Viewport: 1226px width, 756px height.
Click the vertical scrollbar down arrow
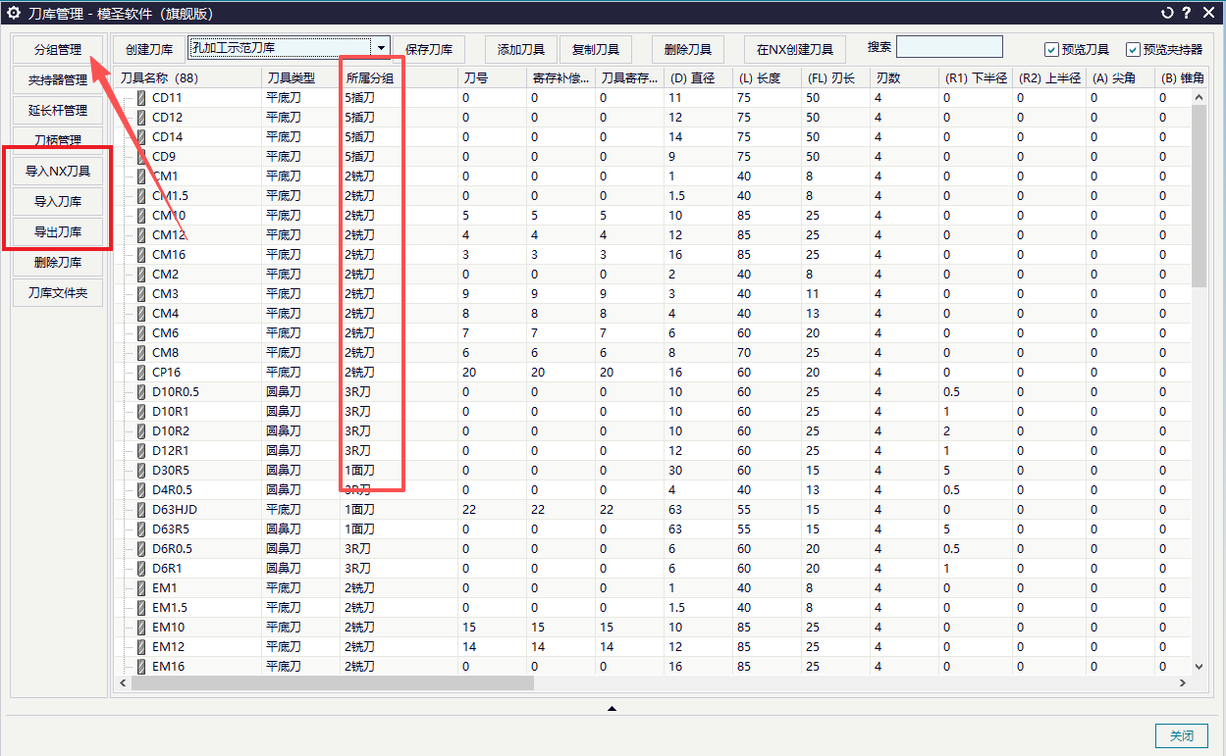[1199, 666]
